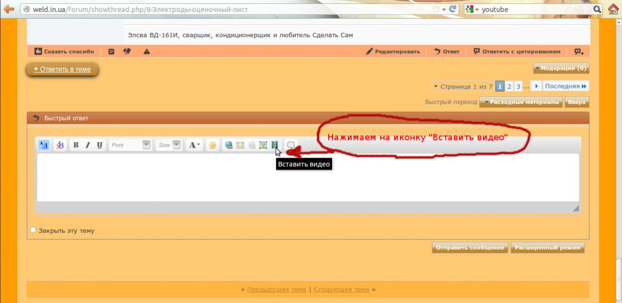Click the Insert Email envelope icon
This screenshot has width=622, height=303.
click(x=240, y=145)
